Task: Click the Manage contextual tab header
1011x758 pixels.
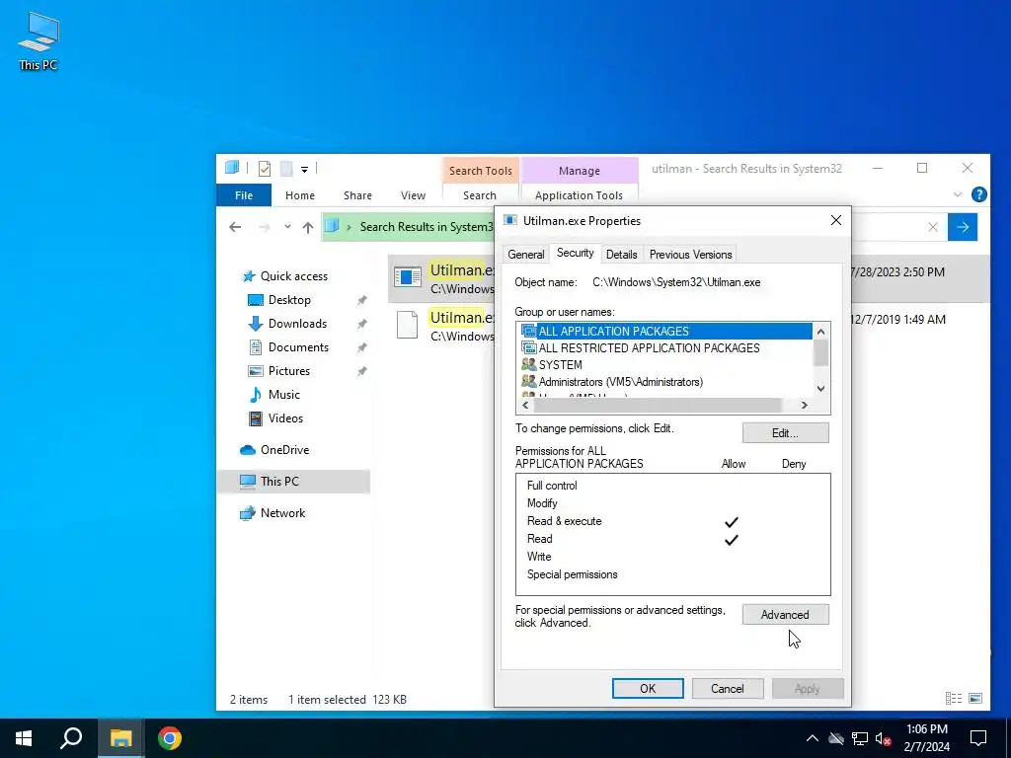Action: pyautogui.click(x=579, y=171)
